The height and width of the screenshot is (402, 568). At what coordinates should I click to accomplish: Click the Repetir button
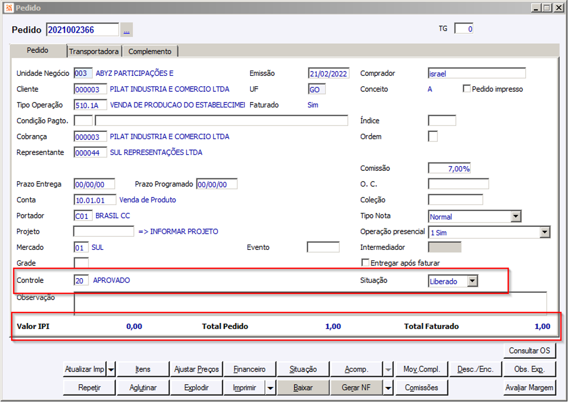click(89, 388)
